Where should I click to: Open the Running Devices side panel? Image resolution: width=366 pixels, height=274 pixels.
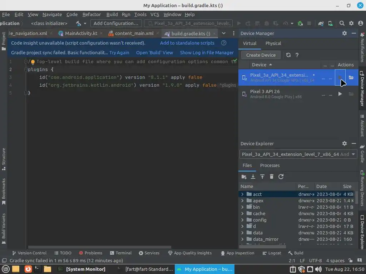point(362,189)
